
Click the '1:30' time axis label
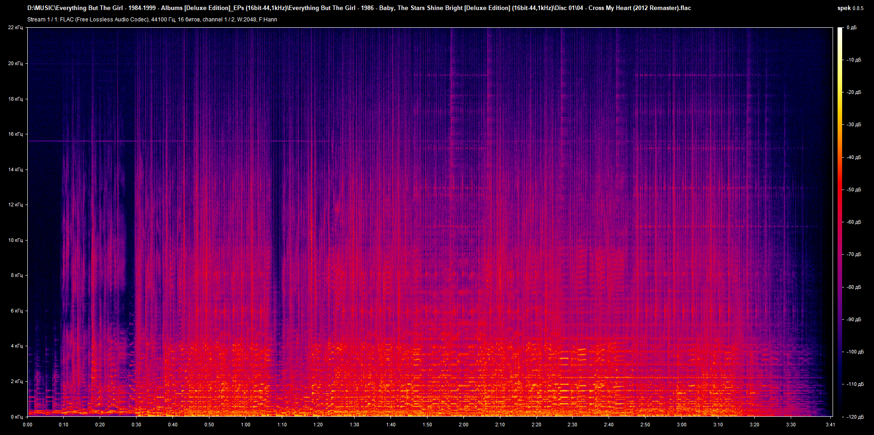click(x=354, y=425)
